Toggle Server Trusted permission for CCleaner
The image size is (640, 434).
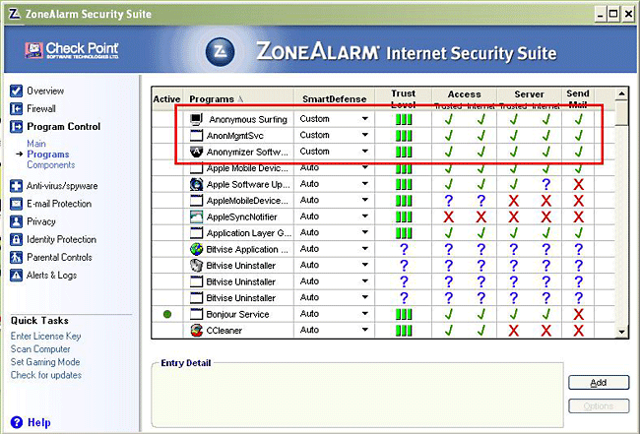tap(513, 331)
